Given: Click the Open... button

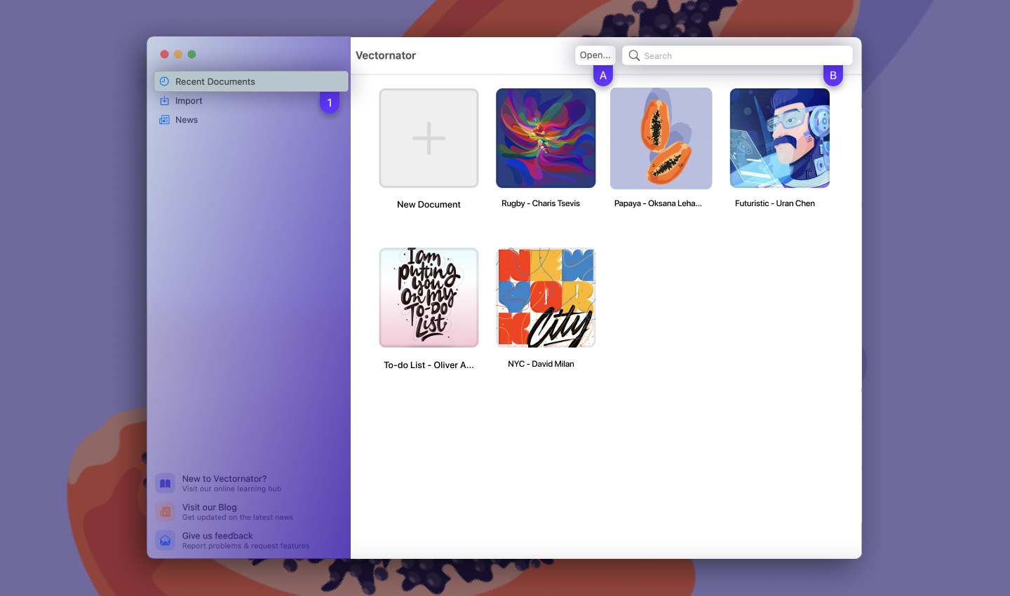Looking at the screenshot, I should [595, 55].
